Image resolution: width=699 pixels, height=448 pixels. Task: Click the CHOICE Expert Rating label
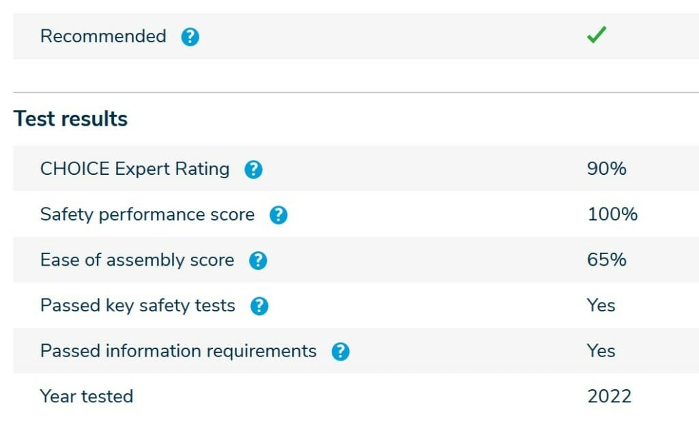[134, 169]
